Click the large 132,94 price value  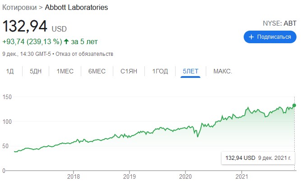(25, 26)
